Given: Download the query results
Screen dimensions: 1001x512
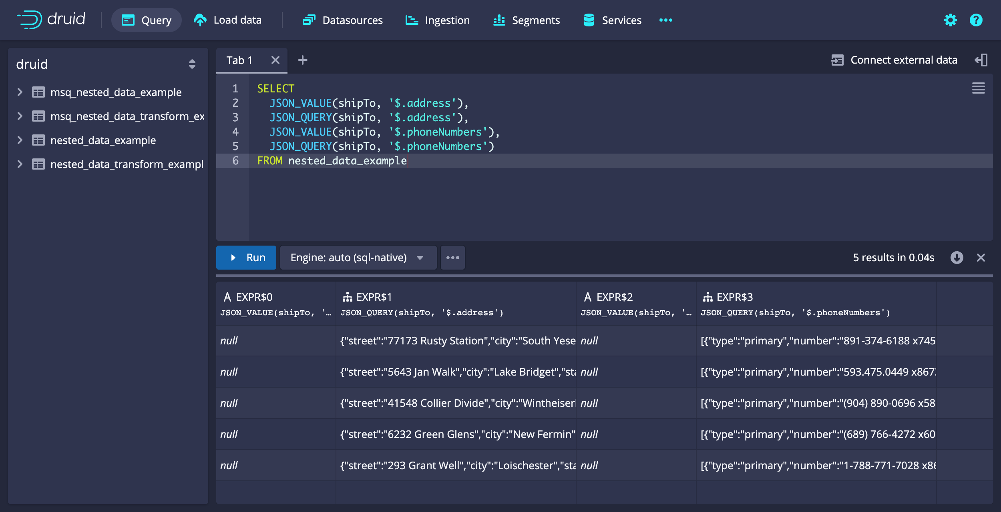Looking at the screenshot, I should pos(957,257).
